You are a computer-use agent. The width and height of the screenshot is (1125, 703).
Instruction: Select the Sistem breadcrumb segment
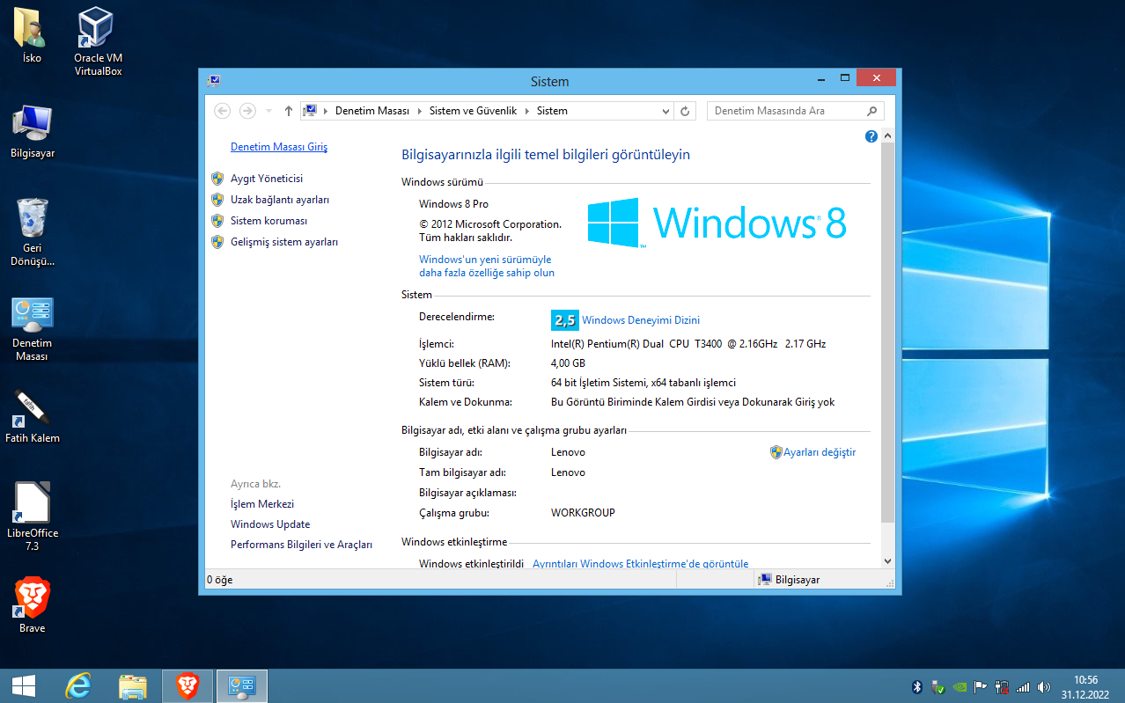click(x=552, y=111)
